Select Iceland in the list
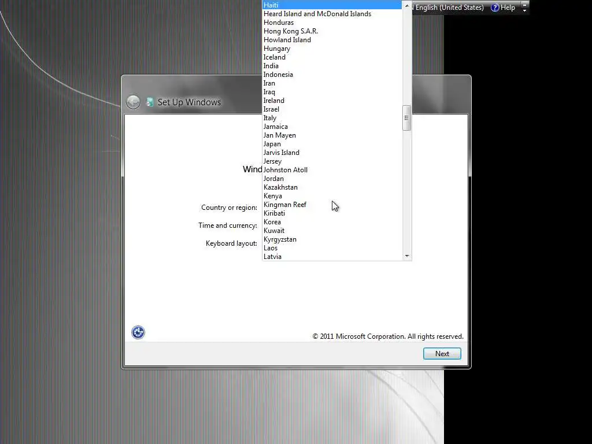592x444 pixels. click(332, 57)
